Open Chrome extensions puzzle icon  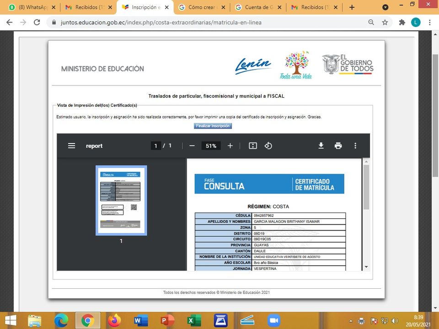pos(402,22)
